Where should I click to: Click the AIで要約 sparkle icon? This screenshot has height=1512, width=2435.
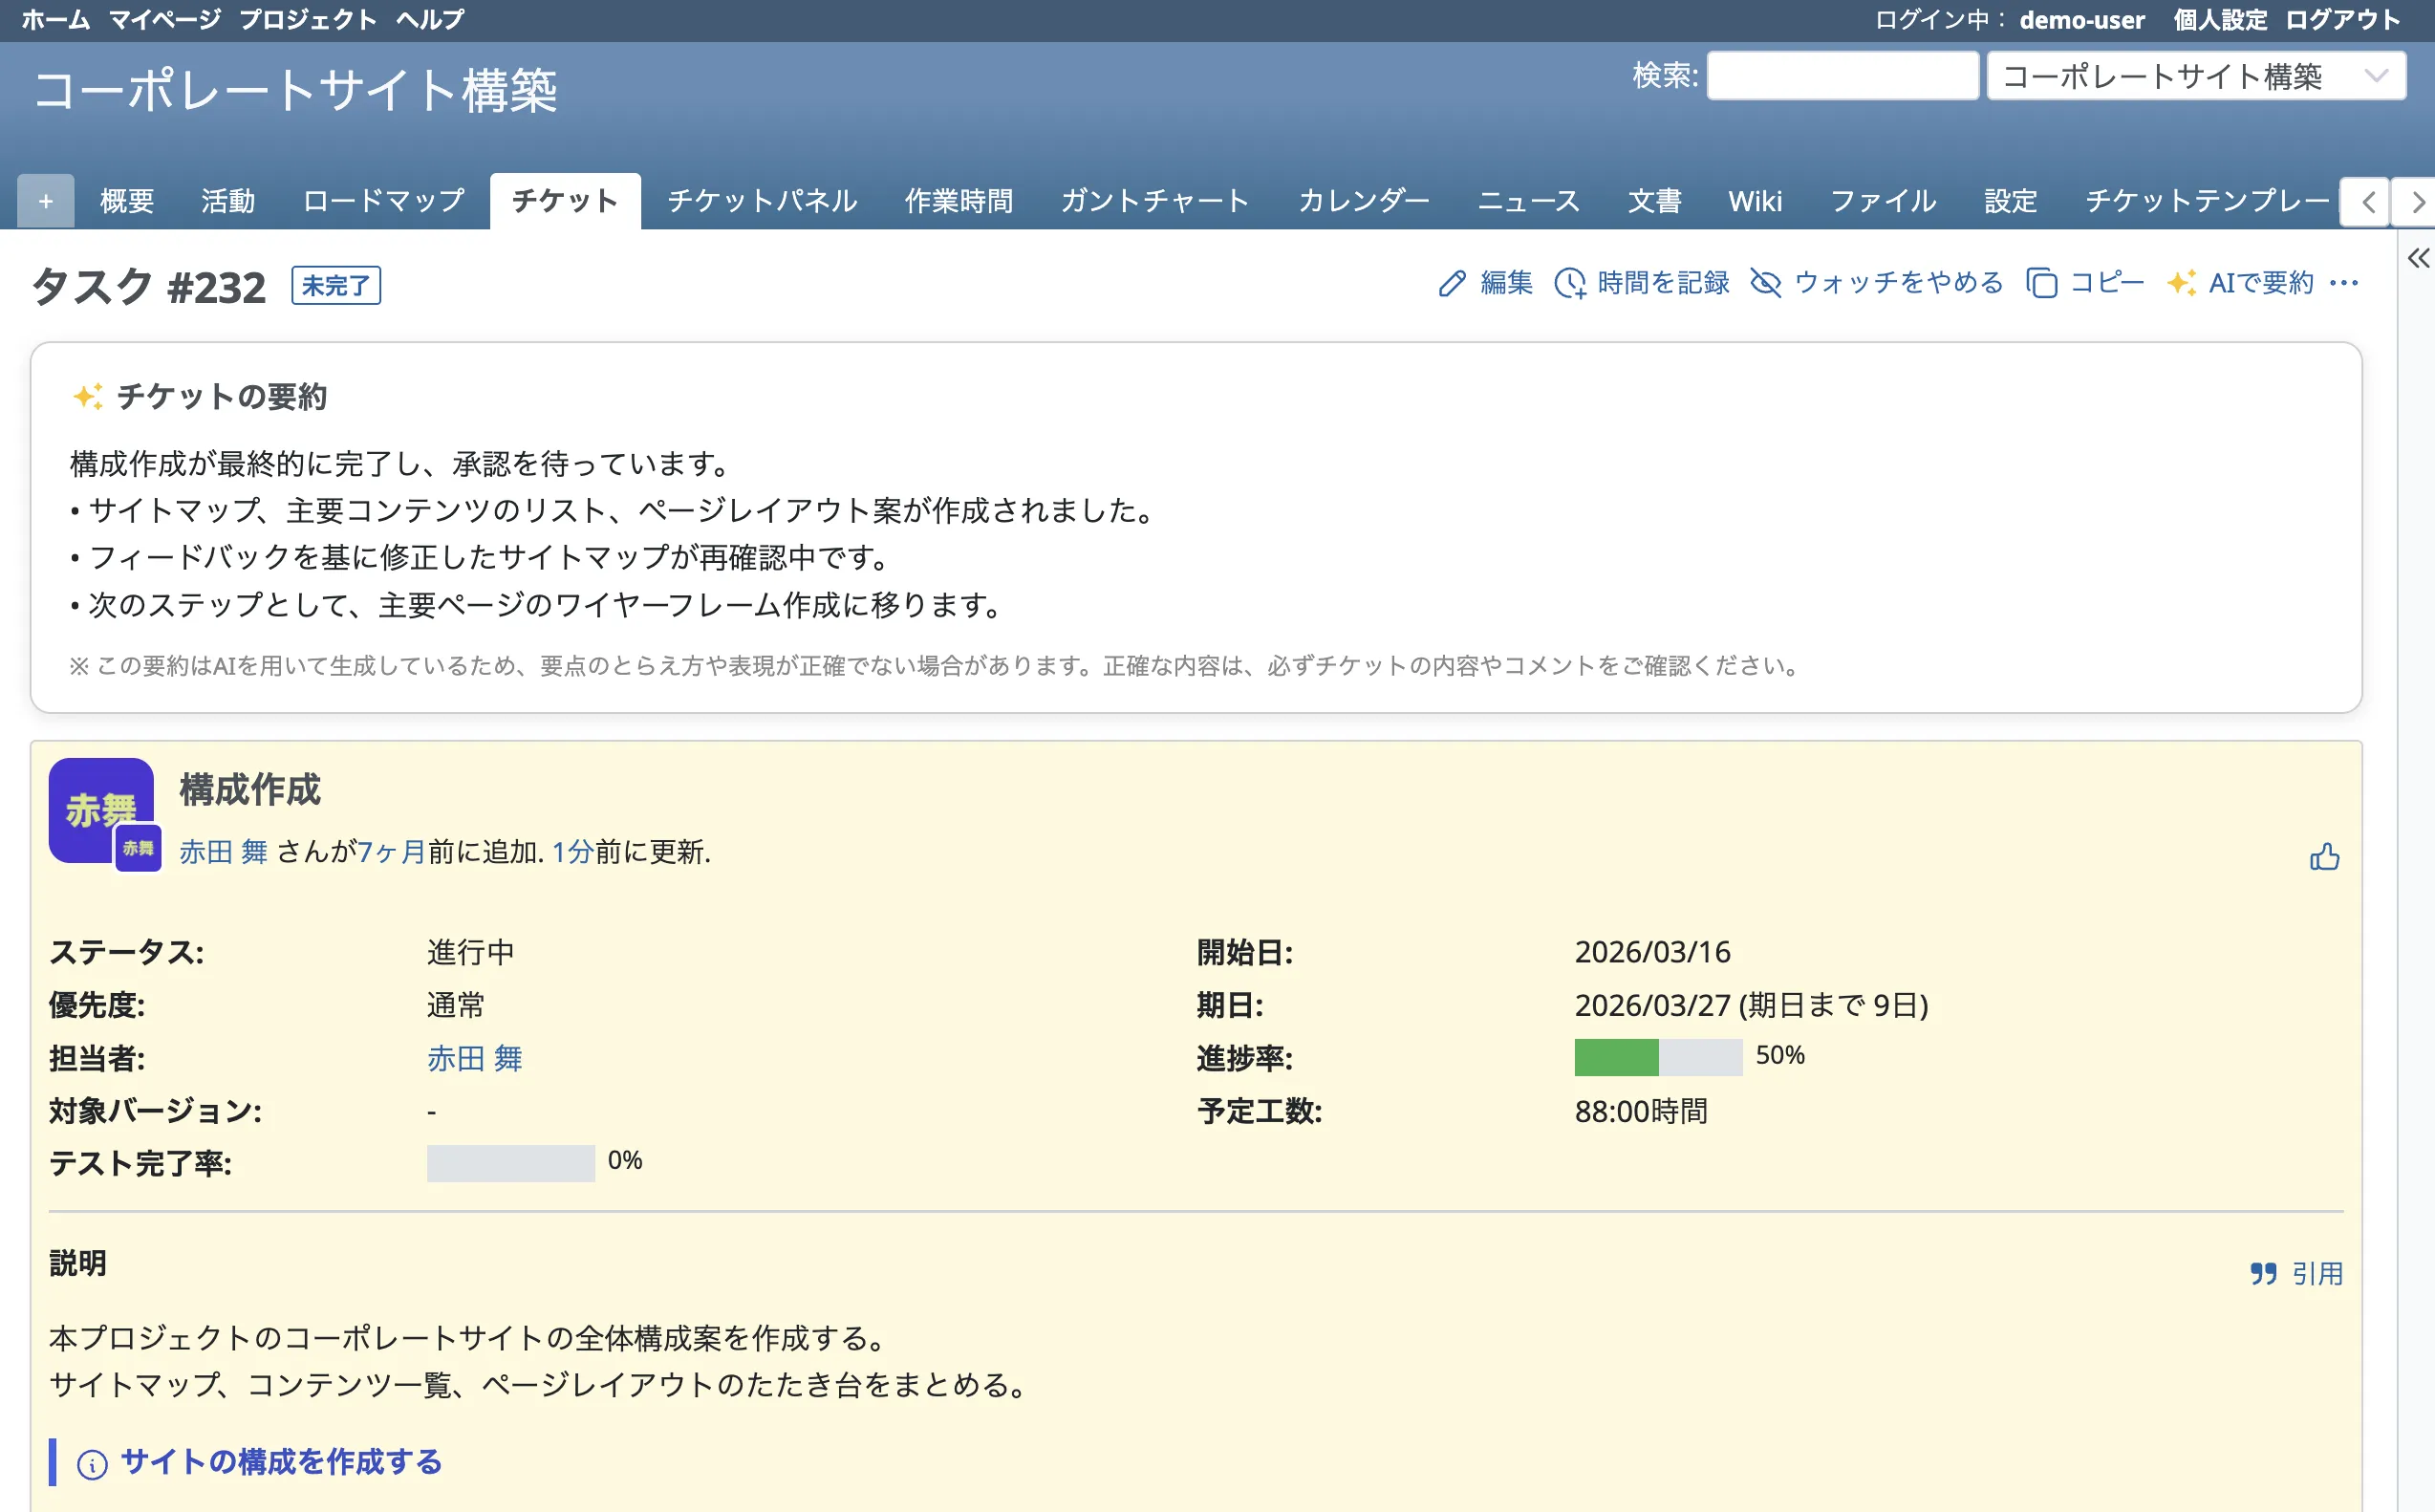(2181, 284)
